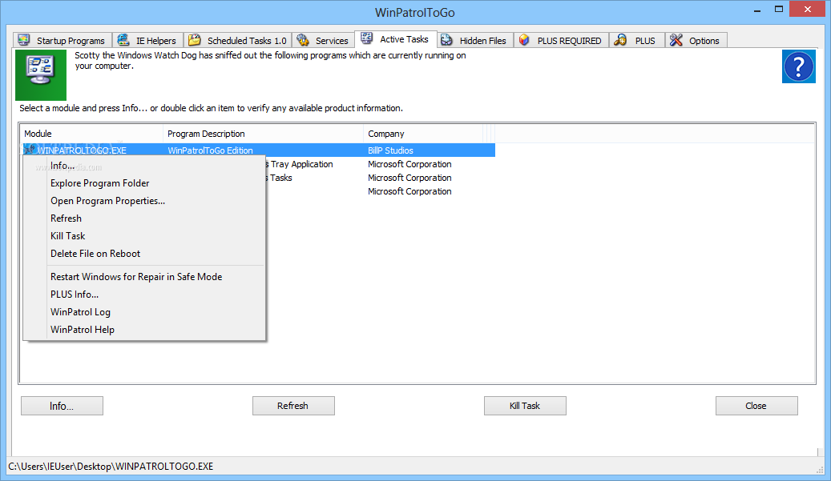
Task: Click the Close button
Action: click(x=756, y=406)
